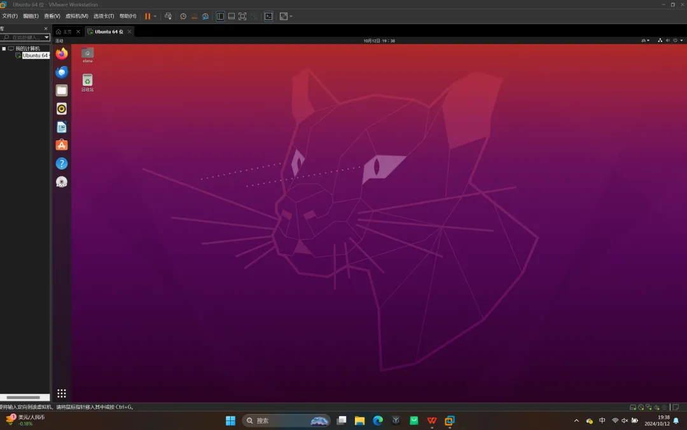
Task: Click the network adapter status bar icon
Action: (x=649, y=407)
